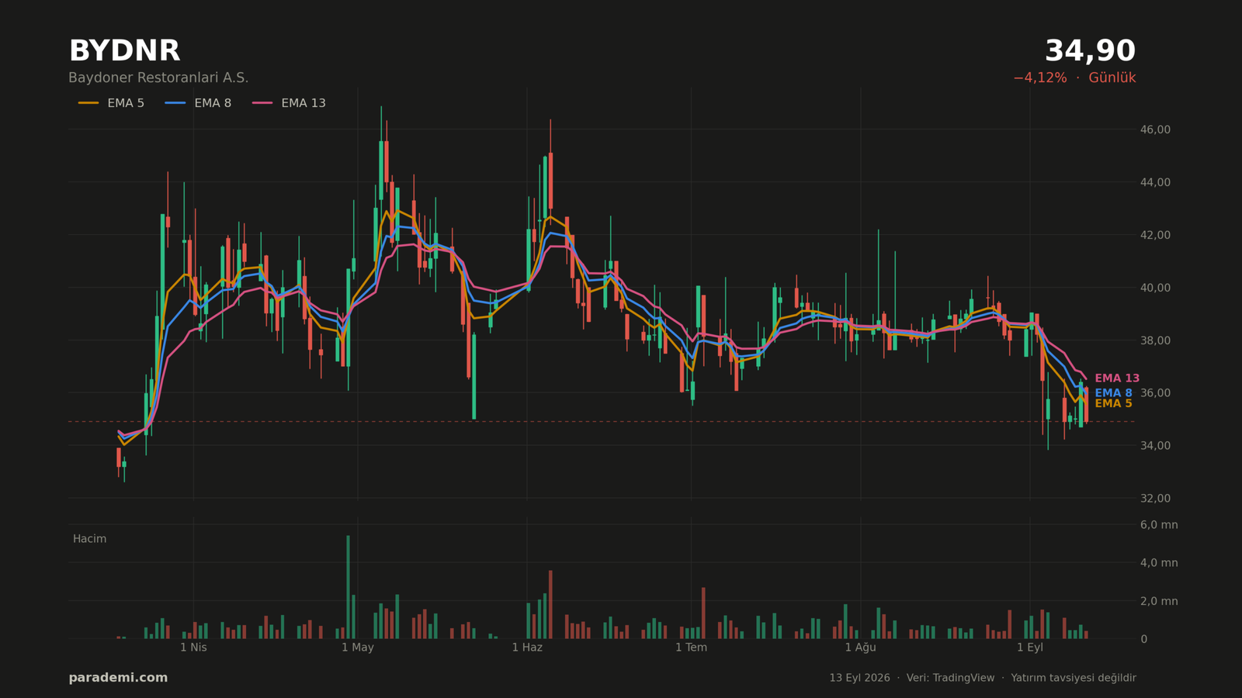This screenshot has height=698, width=1242.
Task: Click the orange EMA 5 end-of-line label
Action: coord(1113,404)
